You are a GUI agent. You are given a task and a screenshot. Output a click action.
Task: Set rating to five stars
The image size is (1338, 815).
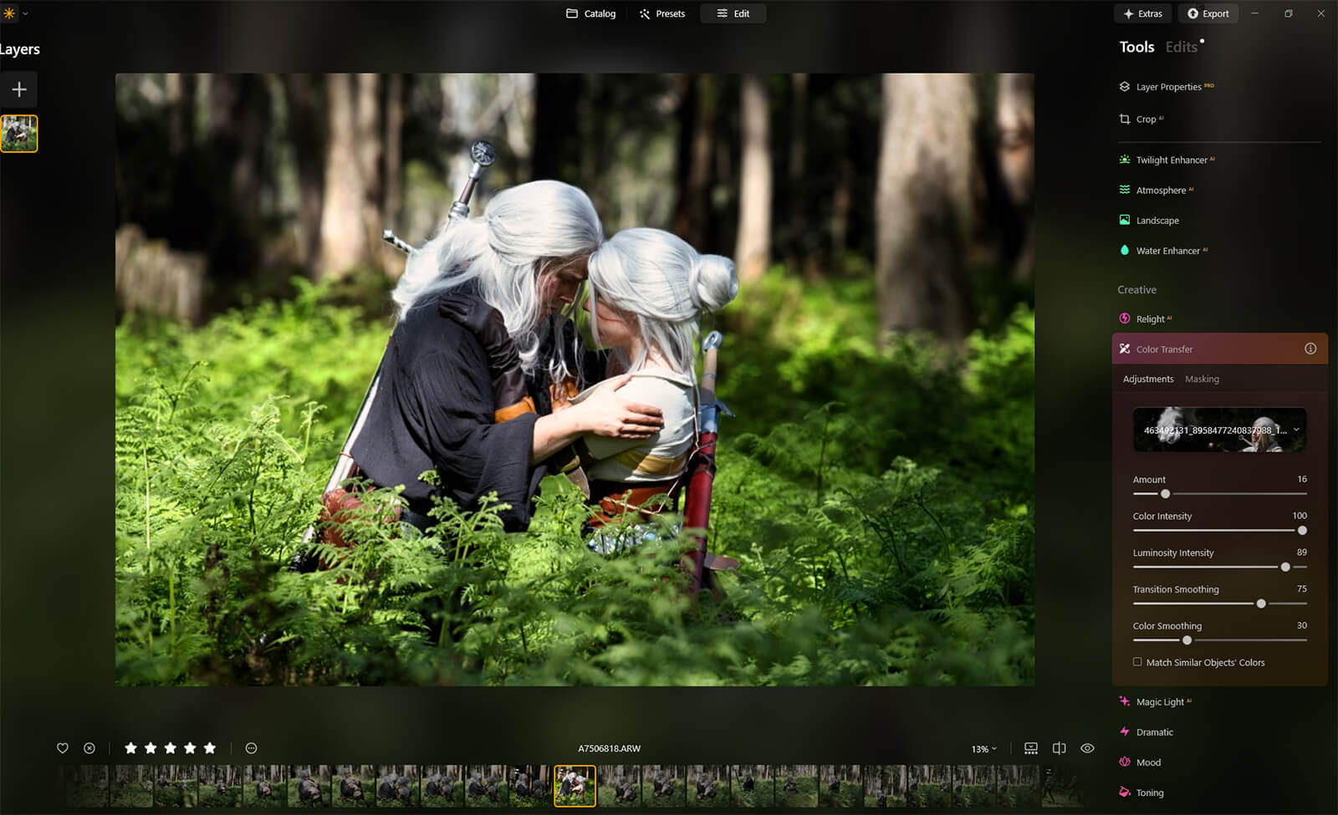210,748
